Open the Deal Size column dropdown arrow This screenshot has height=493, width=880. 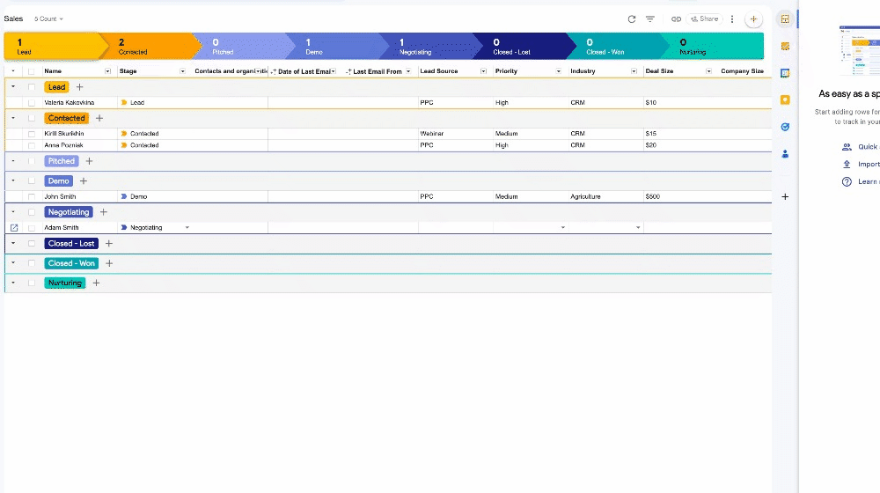coord(708,71)
